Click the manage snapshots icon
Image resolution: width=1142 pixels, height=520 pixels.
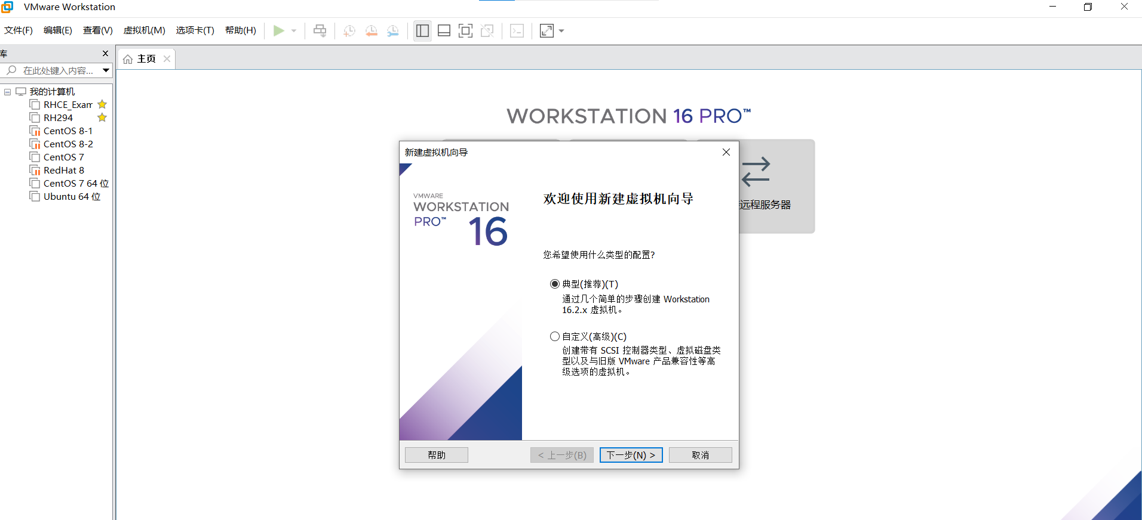[393, 30]
